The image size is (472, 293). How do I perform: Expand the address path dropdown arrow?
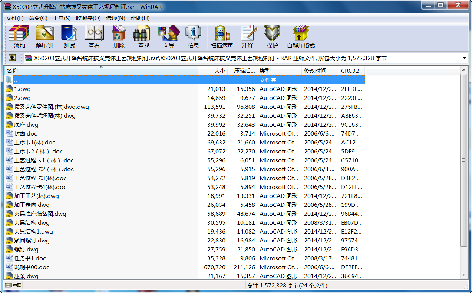(465, 58)
